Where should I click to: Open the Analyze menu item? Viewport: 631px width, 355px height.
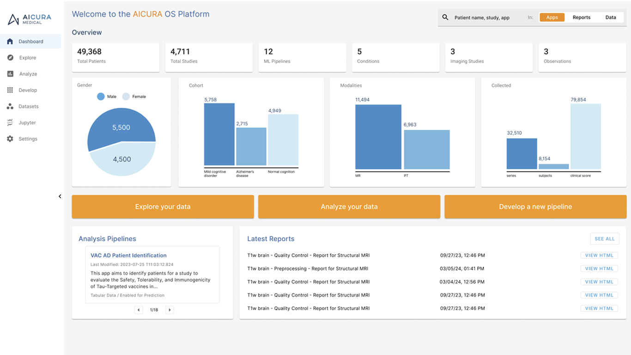pyautogui.click(x=30, y=74)
